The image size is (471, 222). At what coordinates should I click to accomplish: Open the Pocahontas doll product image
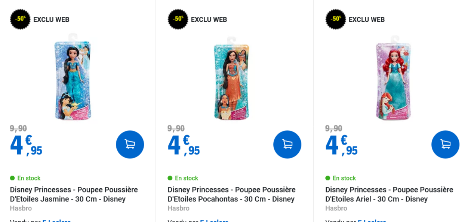pos(231,78)
